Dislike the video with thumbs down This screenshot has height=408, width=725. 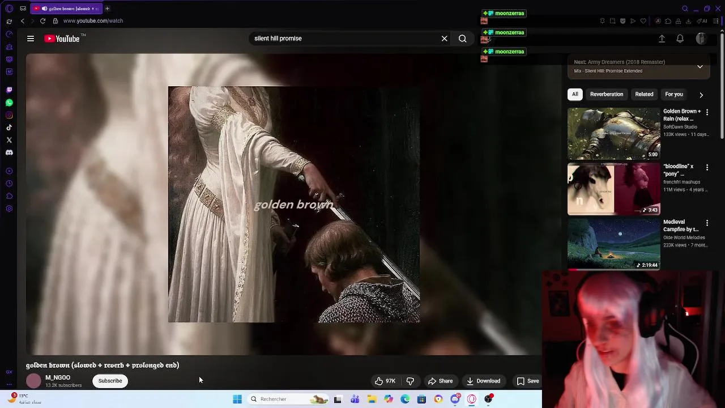coord(410,381)
